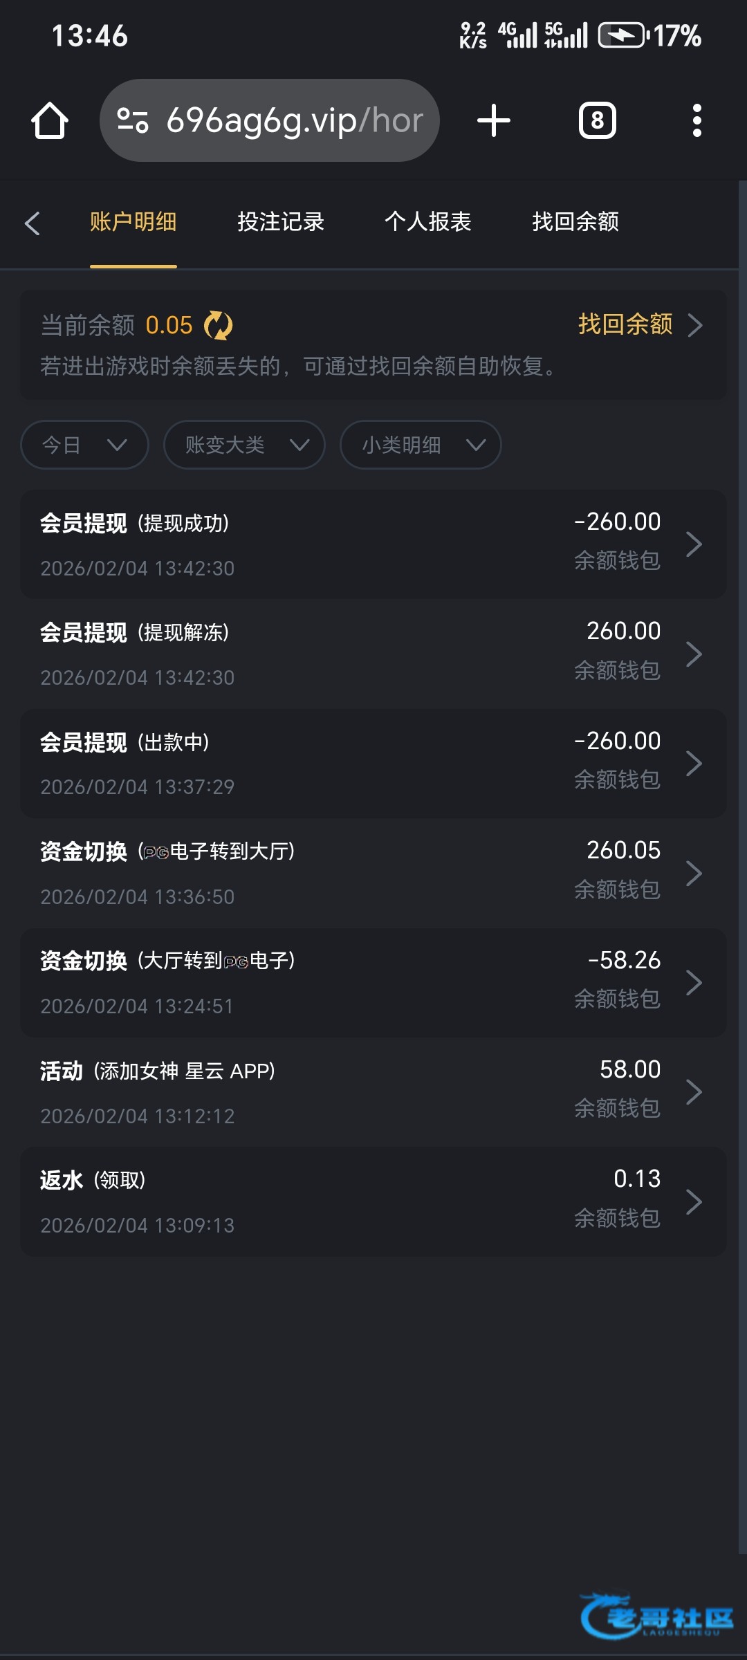Screen dimensions: 747x1660
Task: Open the 提现解冻 transaction row
Action: (x=373, y=654)
